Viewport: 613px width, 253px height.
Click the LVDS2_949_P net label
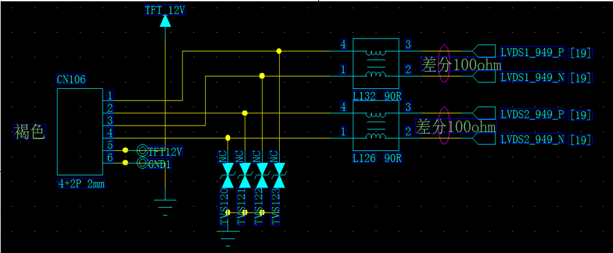[x=533, y=114]
